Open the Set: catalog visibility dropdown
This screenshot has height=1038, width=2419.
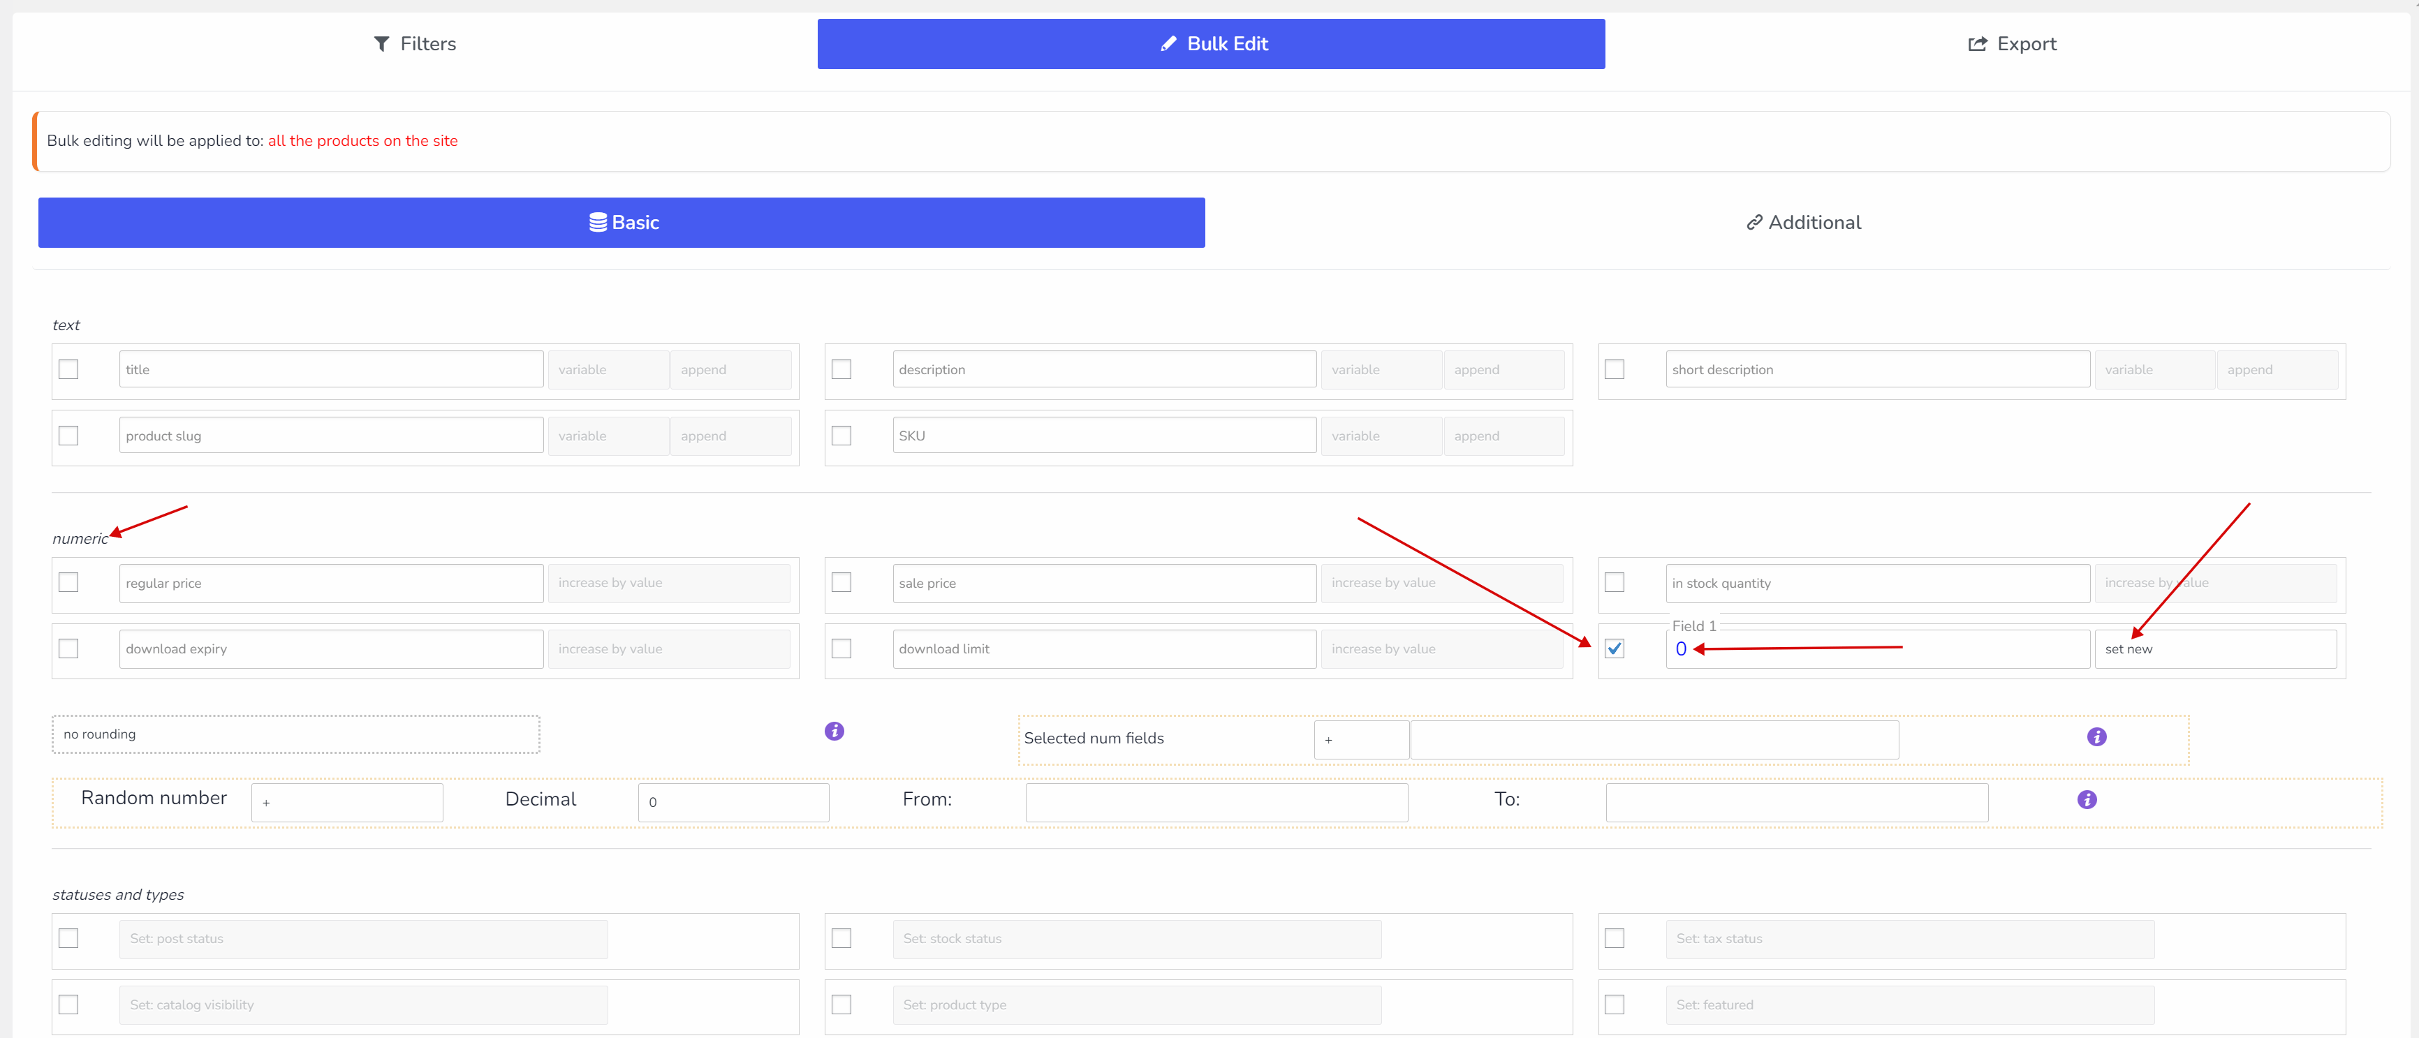(x=363, y=1005)
